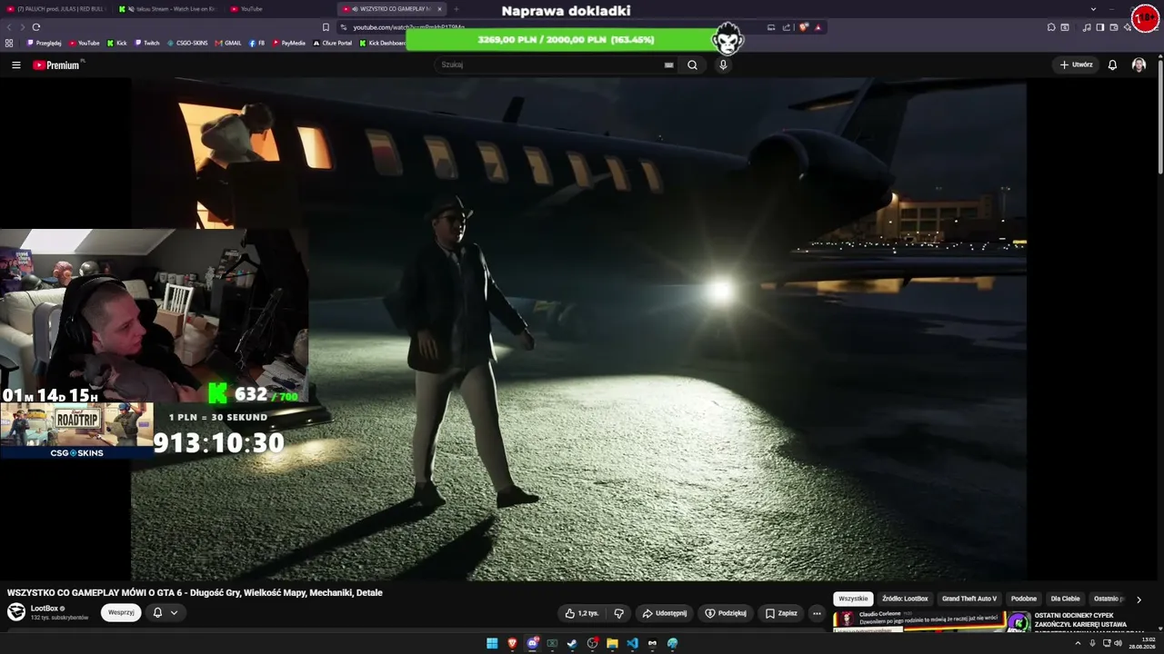Viewport: 1164px width, 654px height.
Task: Switch to the YouTube browser tab
Action: tap(280, 9)
